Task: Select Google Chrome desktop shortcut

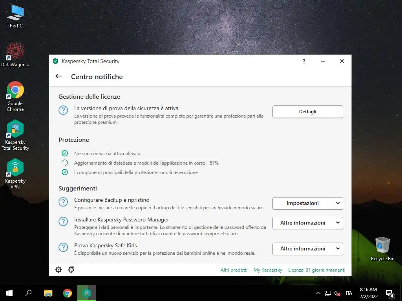Action: point(15,96)
